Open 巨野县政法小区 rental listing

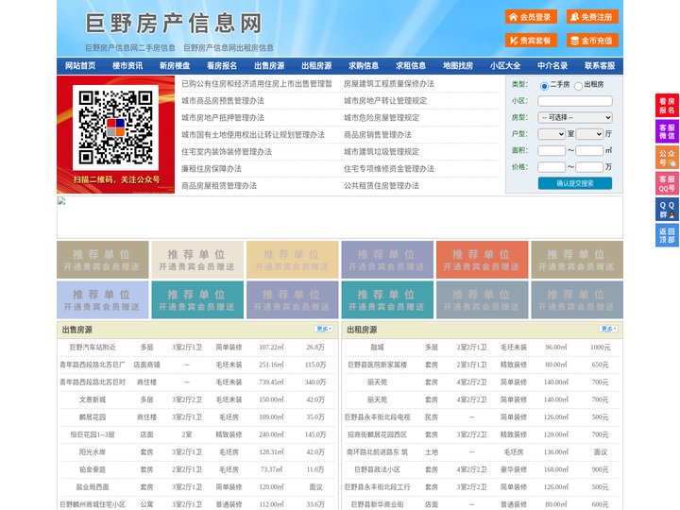(x=377, y=469)
